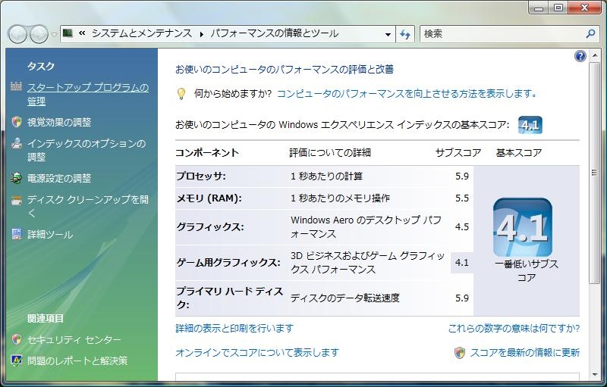
Task: Click the ゲーム用グラフィックス: row label
Action: click(228, 263)
